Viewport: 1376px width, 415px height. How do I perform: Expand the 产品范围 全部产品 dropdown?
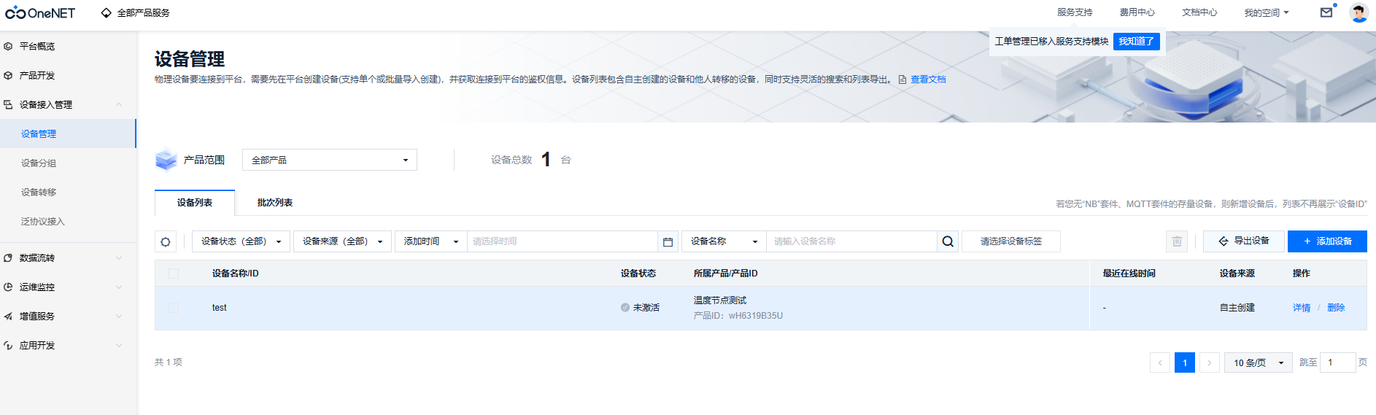329,160
